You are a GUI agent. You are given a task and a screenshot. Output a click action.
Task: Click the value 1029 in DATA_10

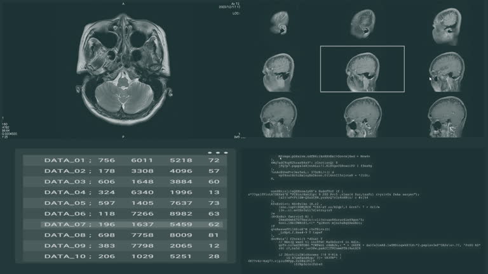[142, 256]
